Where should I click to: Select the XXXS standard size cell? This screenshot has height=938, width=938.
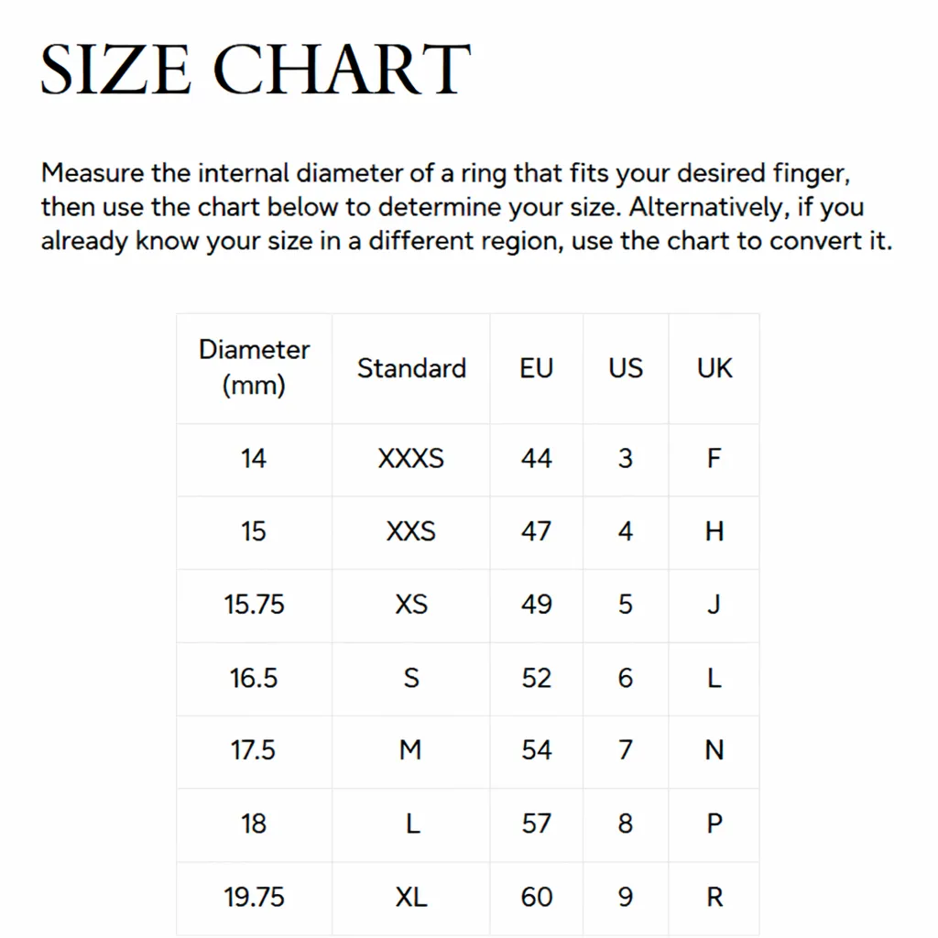coord(411,458)
